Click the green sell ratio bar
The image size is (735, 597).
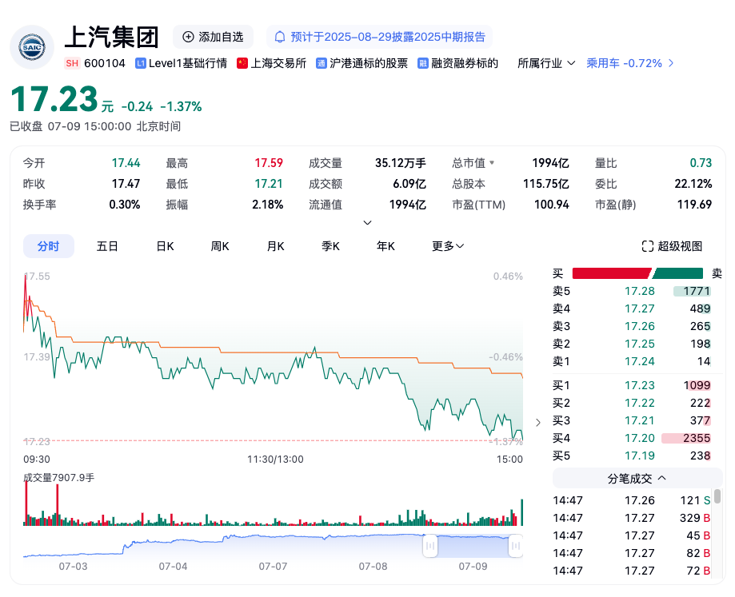click(677, 273)
